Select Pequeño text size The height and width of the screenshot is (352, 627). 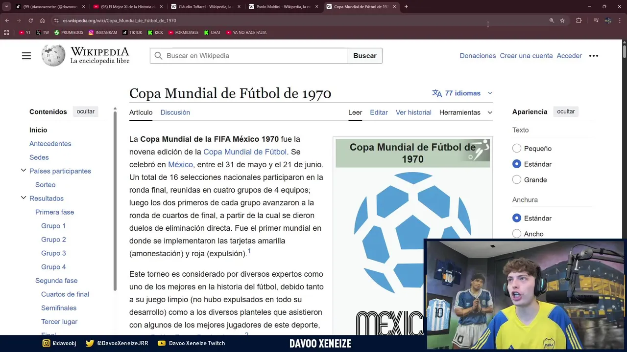click(517, 148)
